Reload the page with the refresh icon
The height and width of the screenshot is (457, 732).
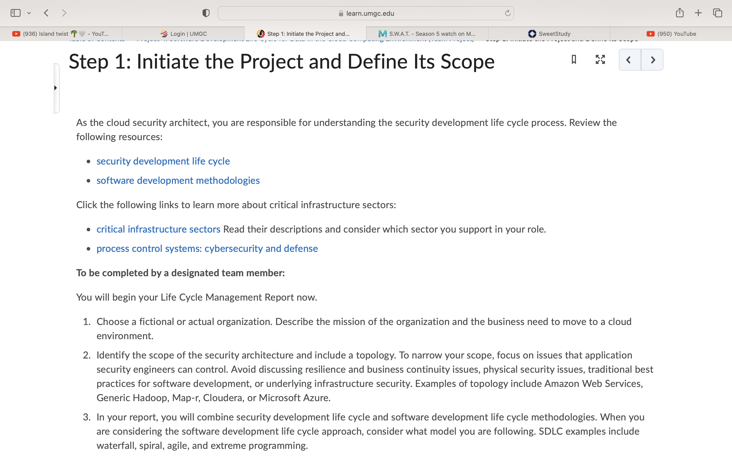[508, 13]
